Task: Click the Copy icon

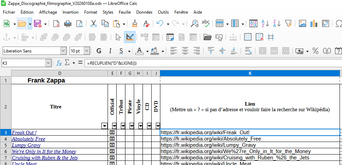Action: (105, 23)
